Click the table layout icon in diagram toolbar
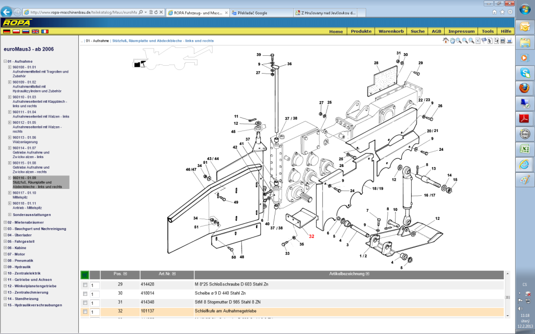The height and width of the screenshot is (334, 535). point(503,41)
